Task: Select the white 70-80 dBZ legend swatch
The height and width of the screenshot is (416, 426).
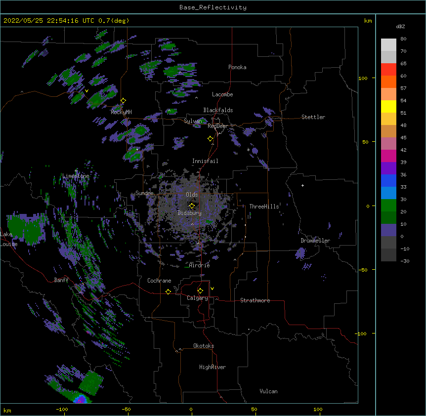Action: tap(388, 45)
